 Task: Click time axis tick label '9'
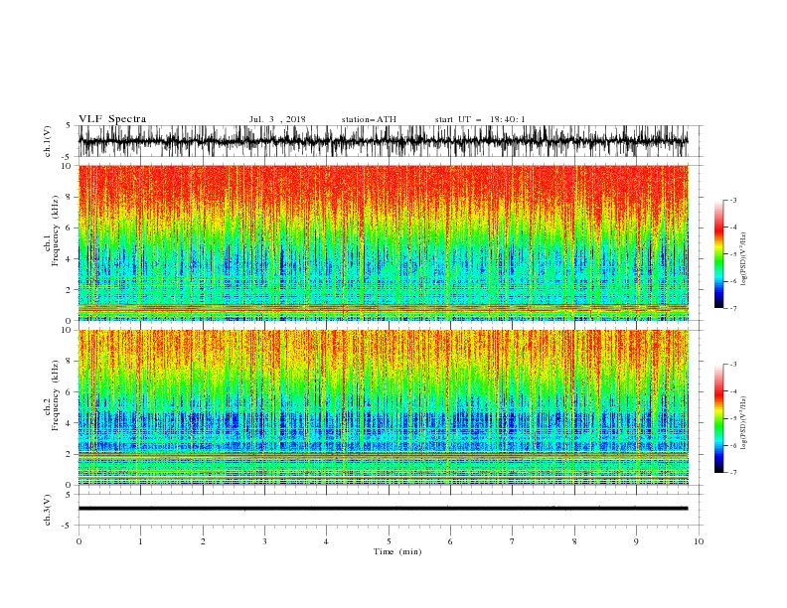tap(636, 541)
